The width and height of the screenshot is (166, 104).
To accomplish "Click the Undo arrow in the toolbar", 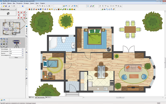I will point(17,6).
